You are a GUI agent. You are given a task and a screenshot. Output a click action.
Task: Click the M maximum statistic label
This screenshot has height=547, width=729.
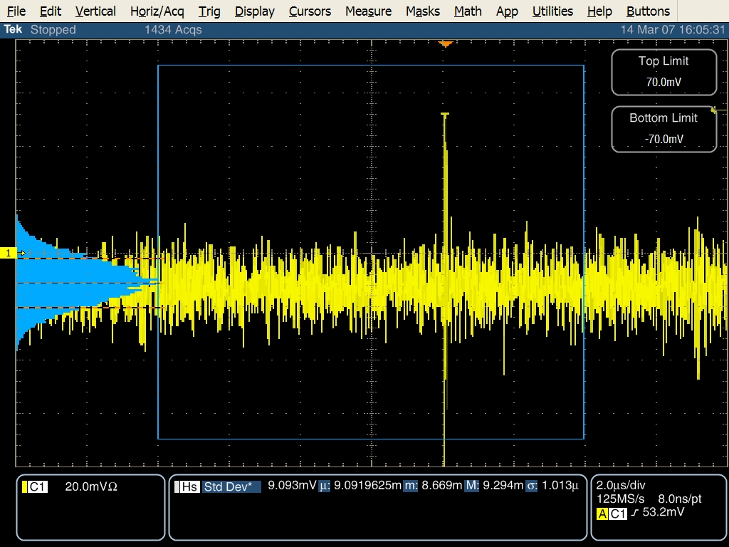pyautogui.click(x=472, y=486)
